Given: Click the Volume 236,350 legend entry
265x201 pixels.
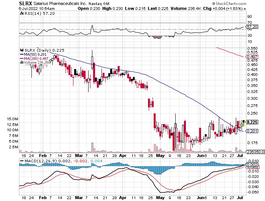Looking at the screenshot, I should [x=37, y=63].
